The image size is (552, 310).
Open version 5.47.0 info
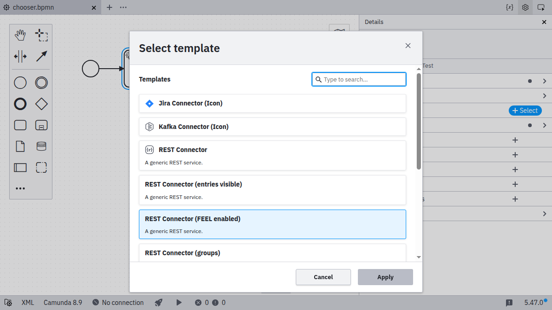pyautogui.click(x=534, y=303)
